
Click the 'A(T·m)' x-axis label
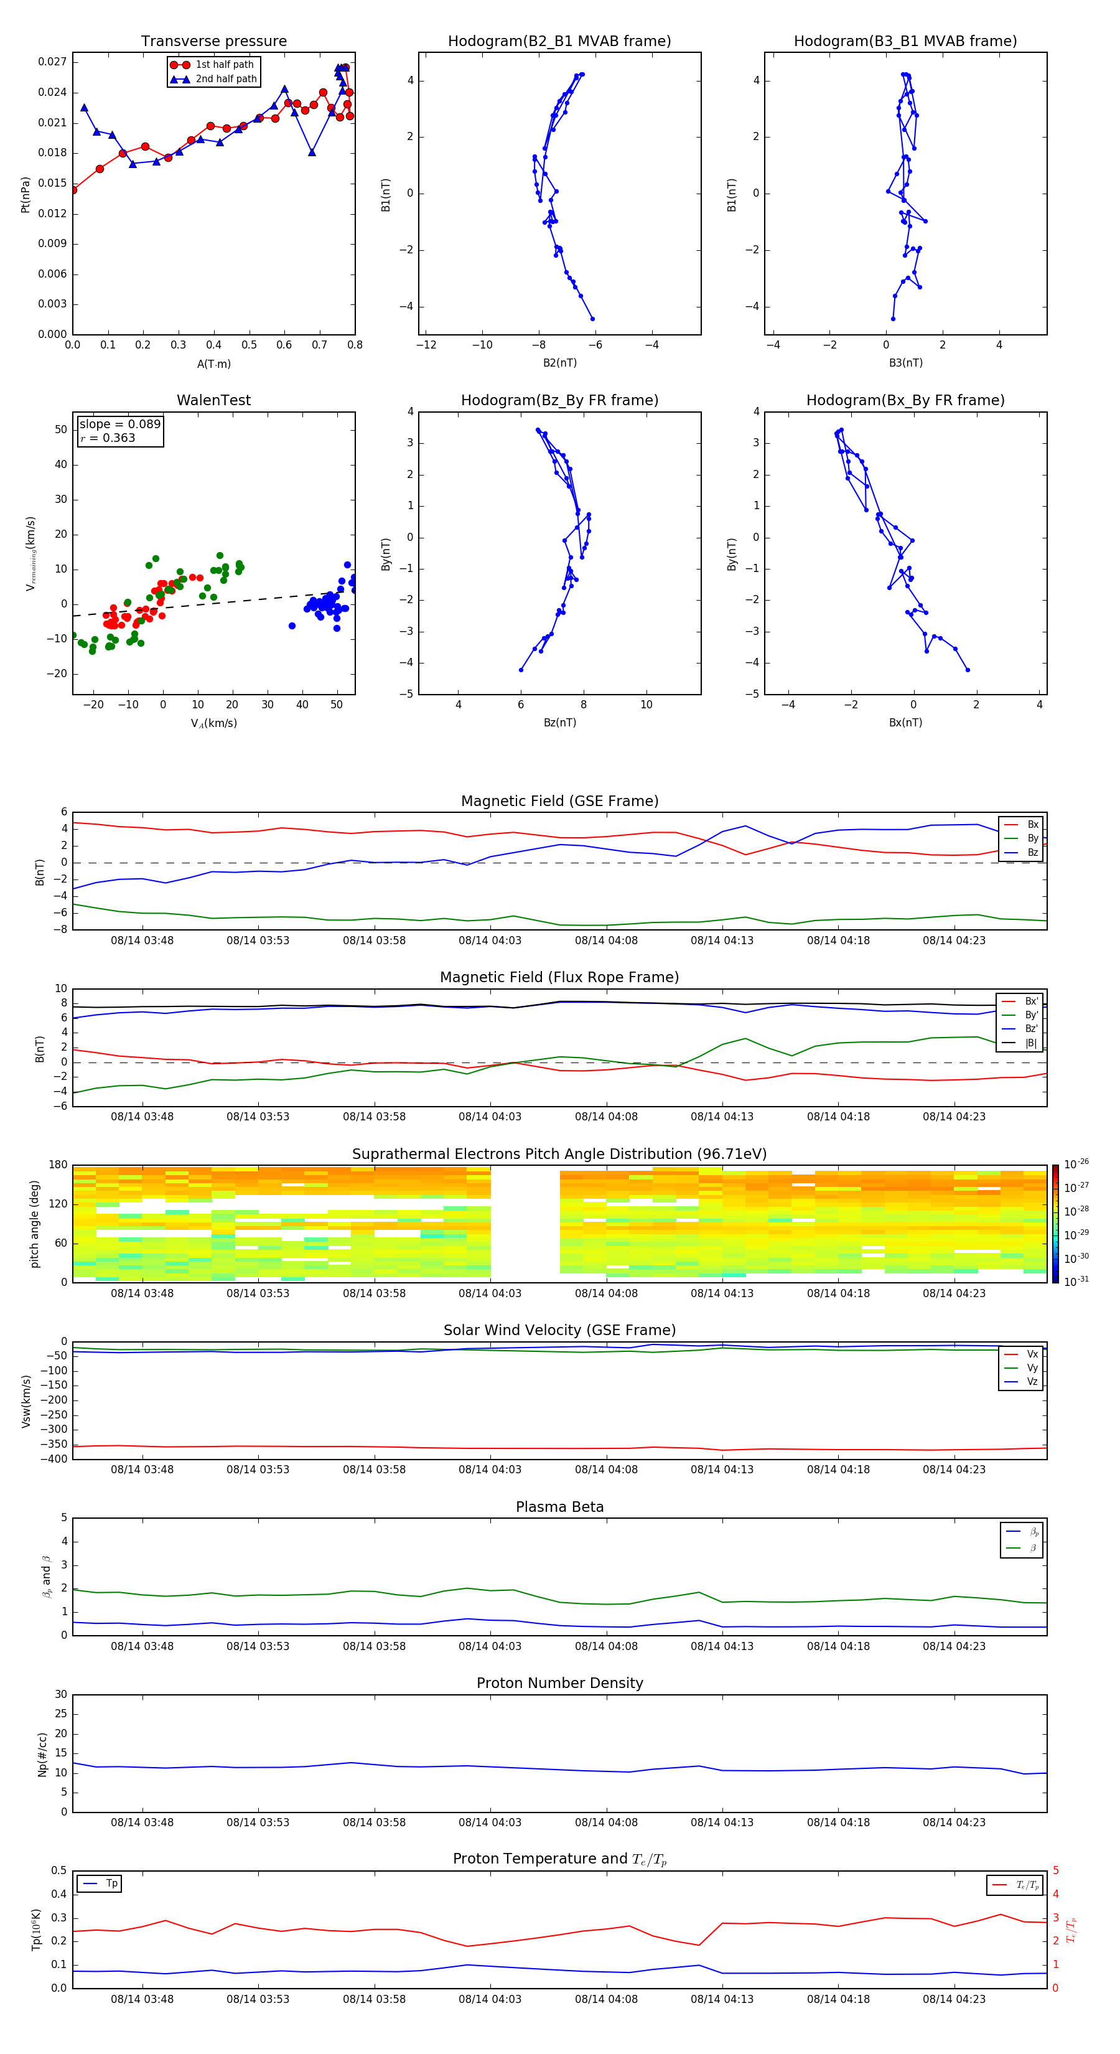pos(213,364)
